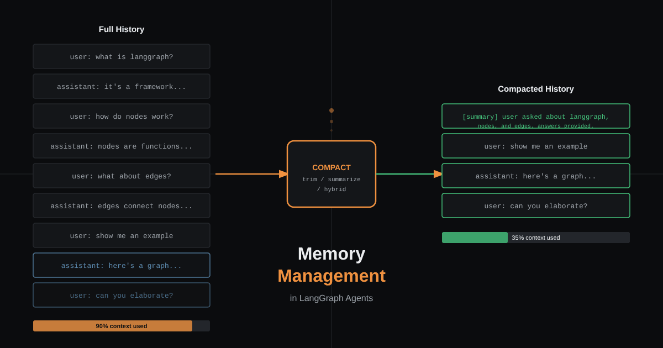Click the orange 90% context used bar
Screen dimensions: 663x348
pos(113,326)
